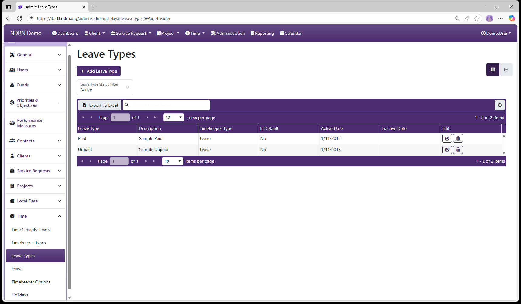Open the Calendar nav item
Image resolution: width=521 pixels, height=304 pixels.
point(291,33)
